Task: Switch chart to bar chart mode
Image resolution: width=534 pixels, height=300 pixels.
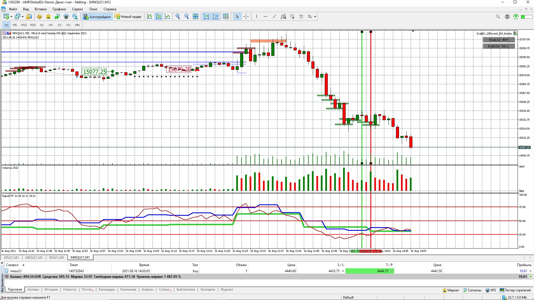Action: 149,17
